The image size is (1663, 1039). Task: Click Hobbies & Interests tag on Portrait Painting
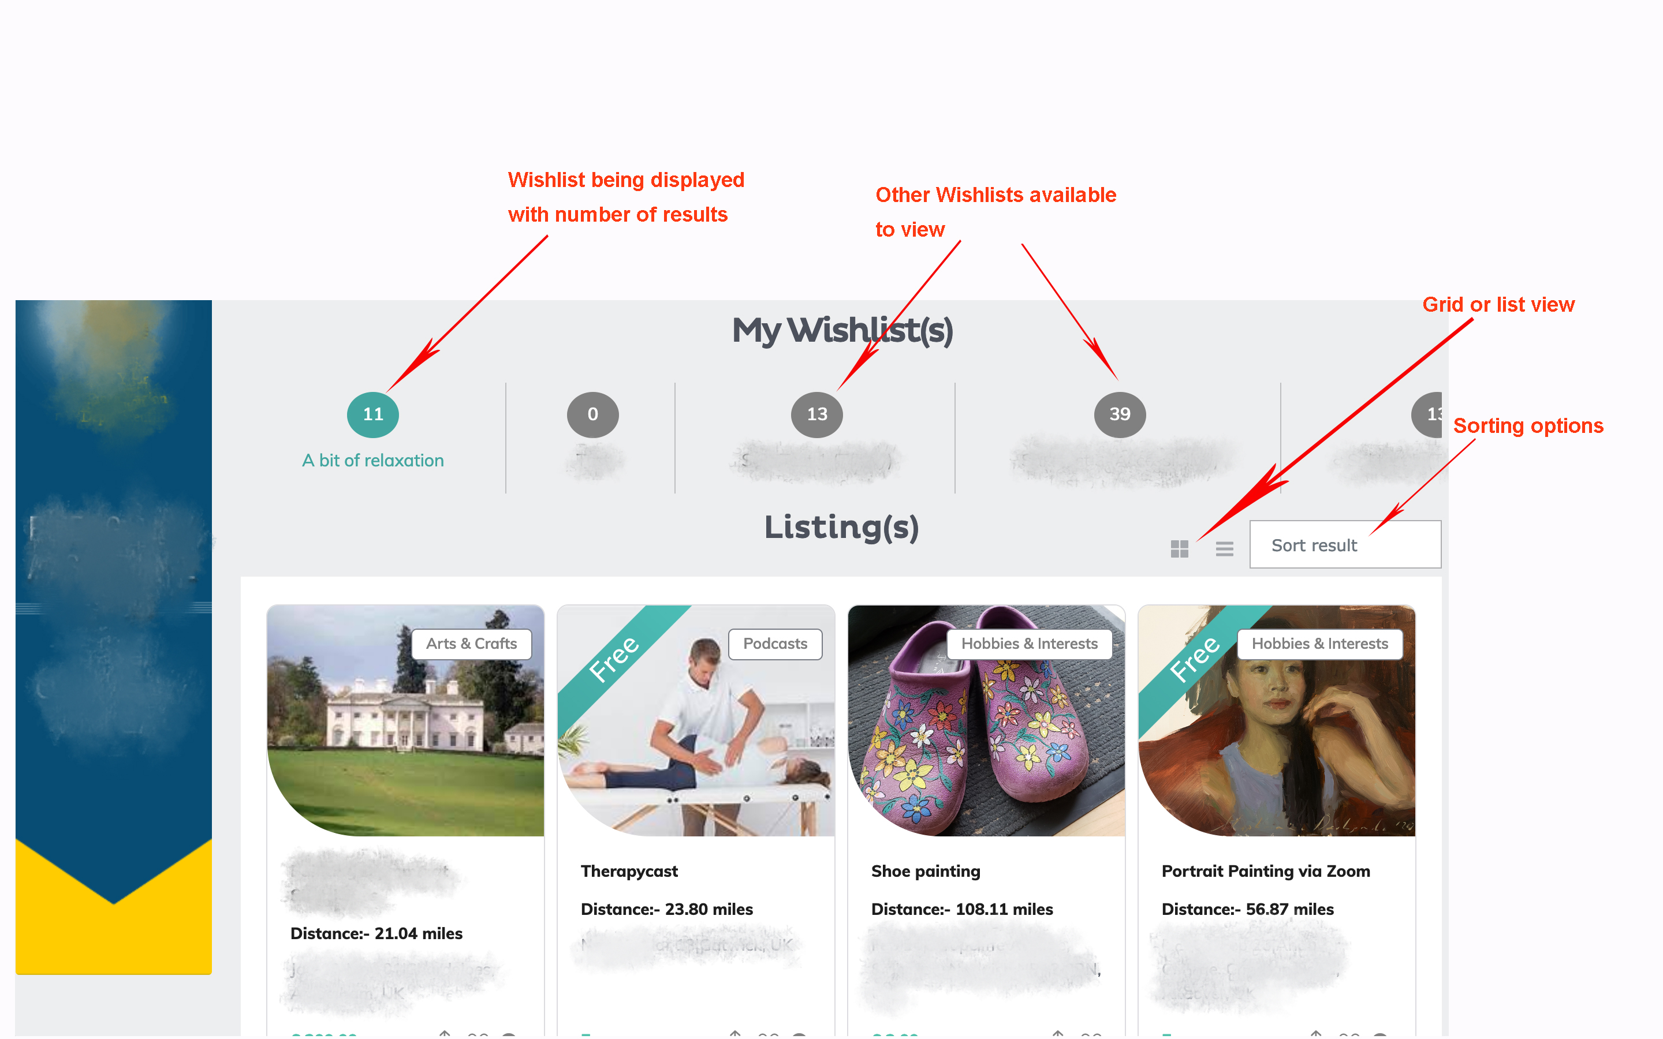click(x=1319, y=644)
